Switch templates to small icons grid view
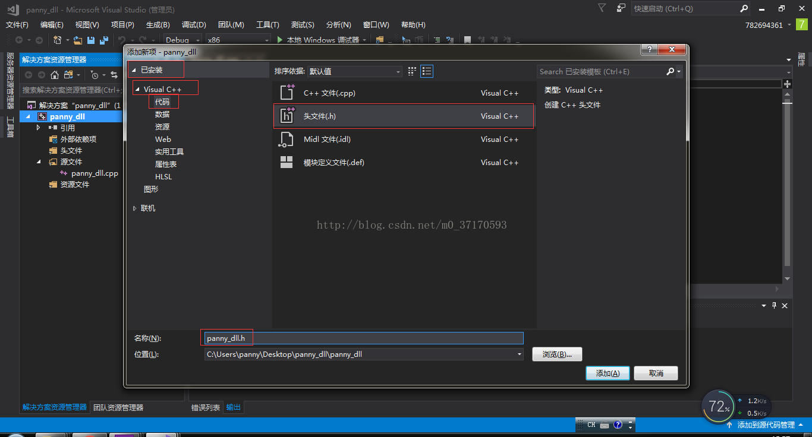 (413, 71)
